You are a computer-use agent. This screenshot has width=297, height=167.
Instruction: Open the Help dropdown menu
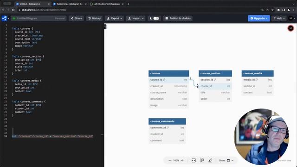pos(279,19)
